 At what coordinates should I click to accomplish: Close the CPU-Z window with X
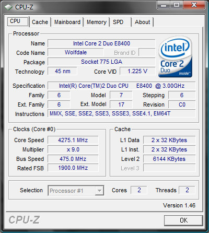pos(194,5)
